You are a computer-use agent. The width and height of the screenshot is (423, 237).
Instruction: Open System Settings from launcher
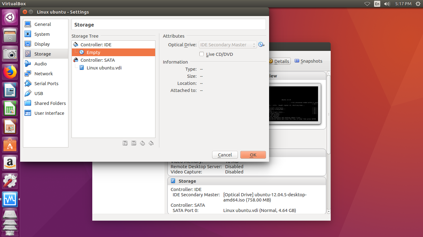click(x=10, y=181)
